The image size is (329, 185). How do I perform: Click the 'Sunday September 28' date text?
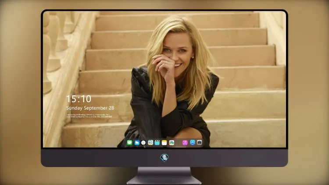(x=90, y=108)
